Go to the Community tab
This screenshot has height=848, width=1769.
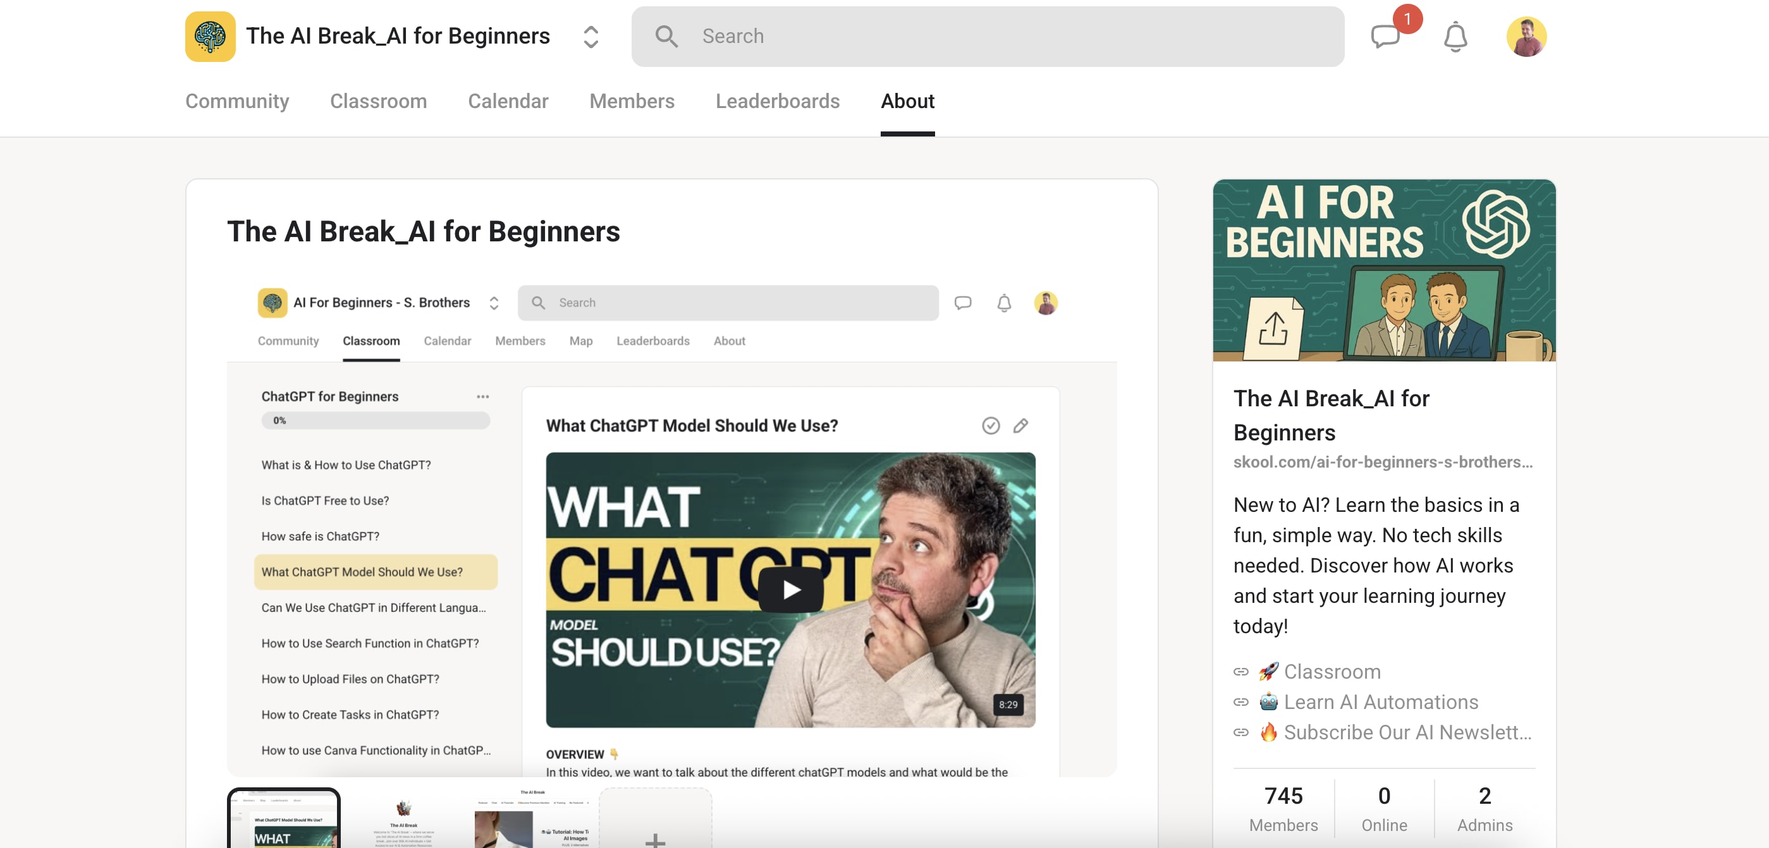coord(237,101)
